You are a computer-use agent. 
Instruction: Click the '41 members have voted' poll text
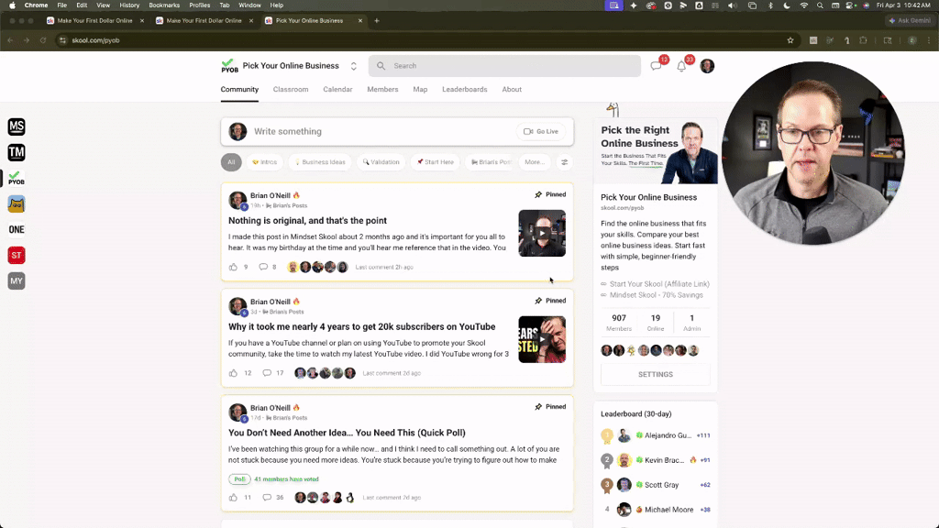pyautogui.click(x=286, y=478)
